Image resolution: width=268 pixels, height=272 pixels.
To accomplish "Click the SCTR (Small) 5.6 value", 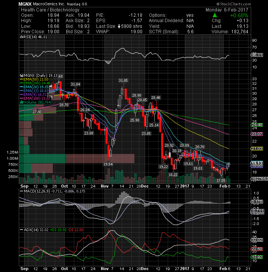I will click(x=190, y=32).
